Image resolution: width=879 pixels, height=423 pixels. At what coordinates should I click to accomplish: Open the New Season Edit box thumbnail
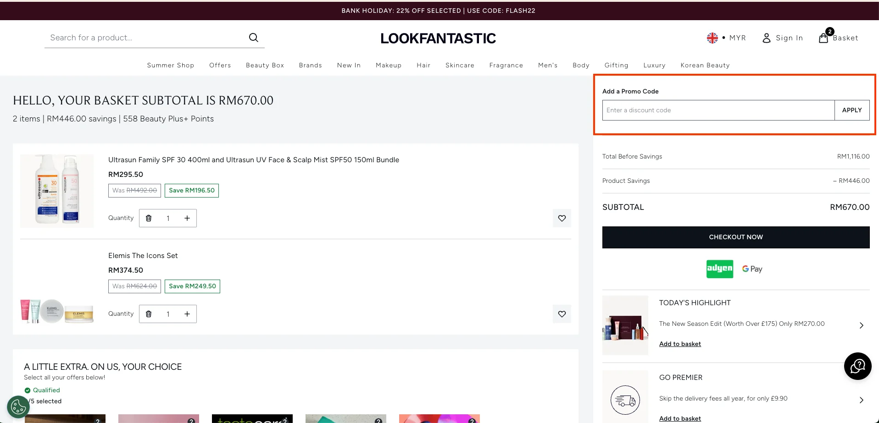[625, 325]
